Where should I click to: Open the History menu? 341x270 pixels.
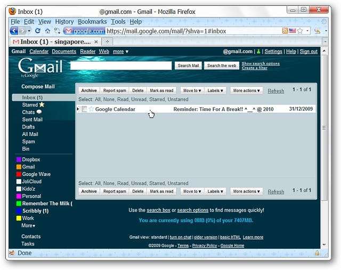point(64,22)
